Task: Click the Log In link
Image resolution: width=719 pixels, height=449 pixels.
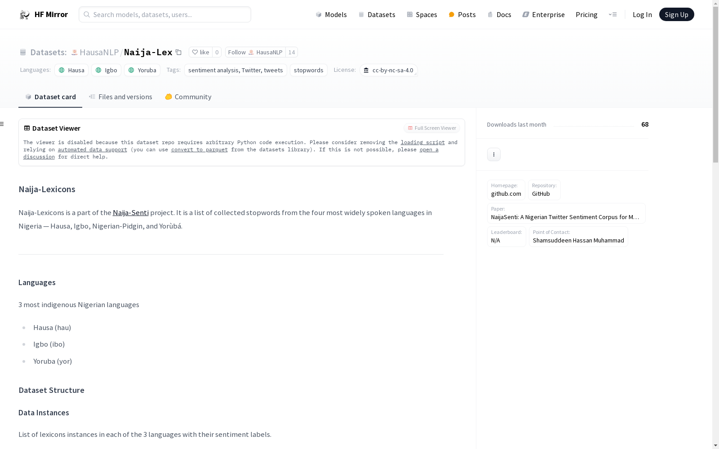Action: pyautogui.click(x=642, y=14)
